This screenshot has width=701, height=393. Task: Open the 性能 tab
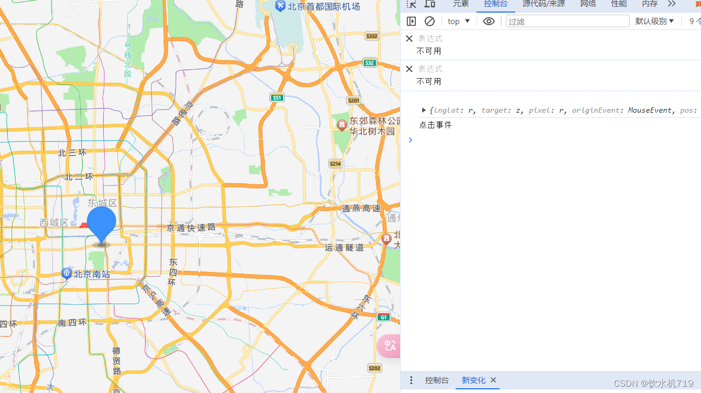(619, 4)
